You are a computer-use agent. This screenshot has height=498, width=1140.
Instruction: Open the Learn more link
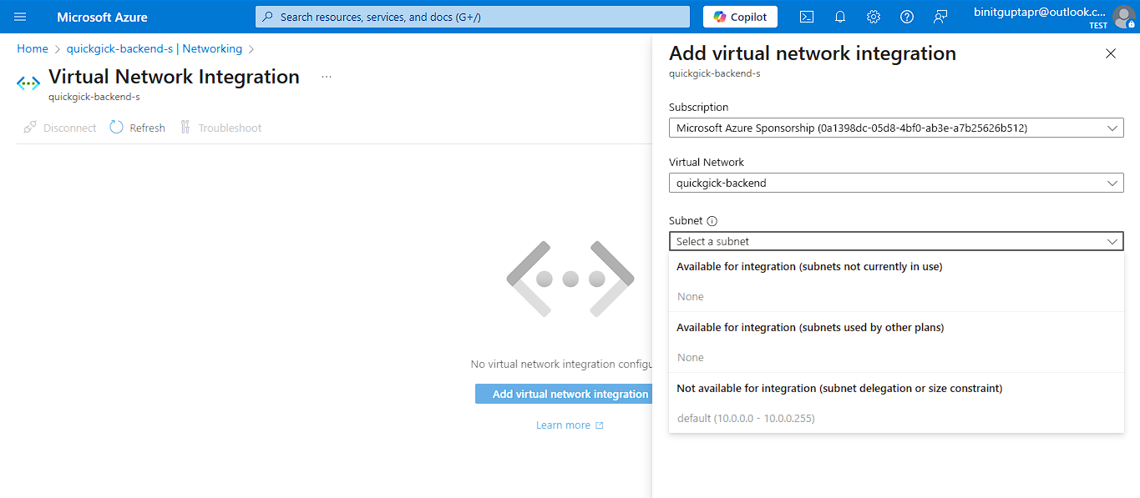click(570, 425)
